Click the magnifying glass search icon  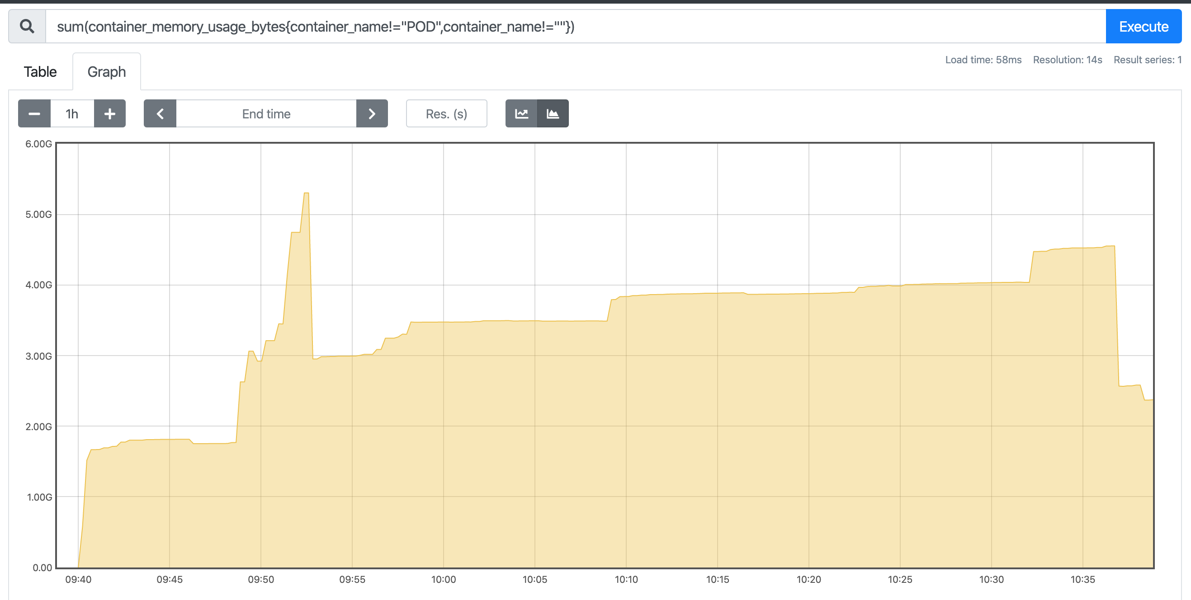point(27,26)
